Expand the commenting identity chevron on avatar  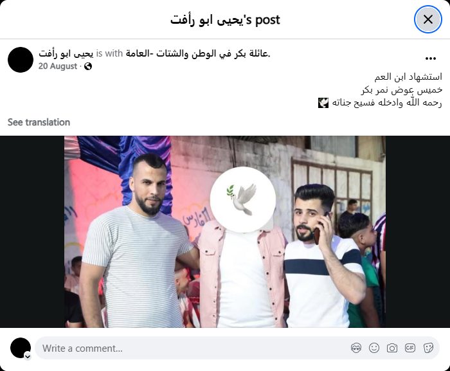tap(28, 357)
